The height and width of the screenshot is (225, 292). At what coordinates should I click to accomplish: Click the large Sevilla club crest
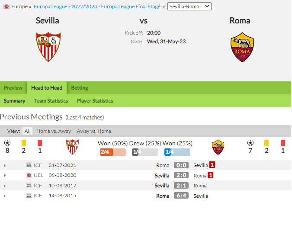48,47
